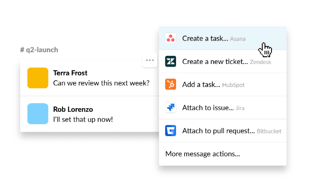
Task: Select the 'Create a task...' menu entry
Action: pyautogui.click(x=222, y=38)
